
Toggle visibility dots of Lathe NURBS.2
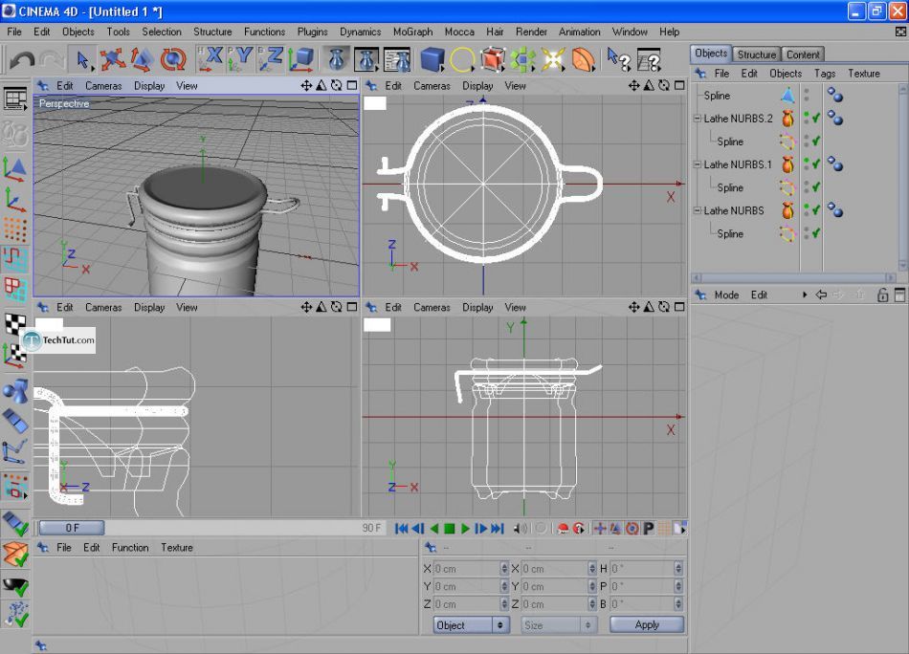pyautogui.click(x=807, y=119)
